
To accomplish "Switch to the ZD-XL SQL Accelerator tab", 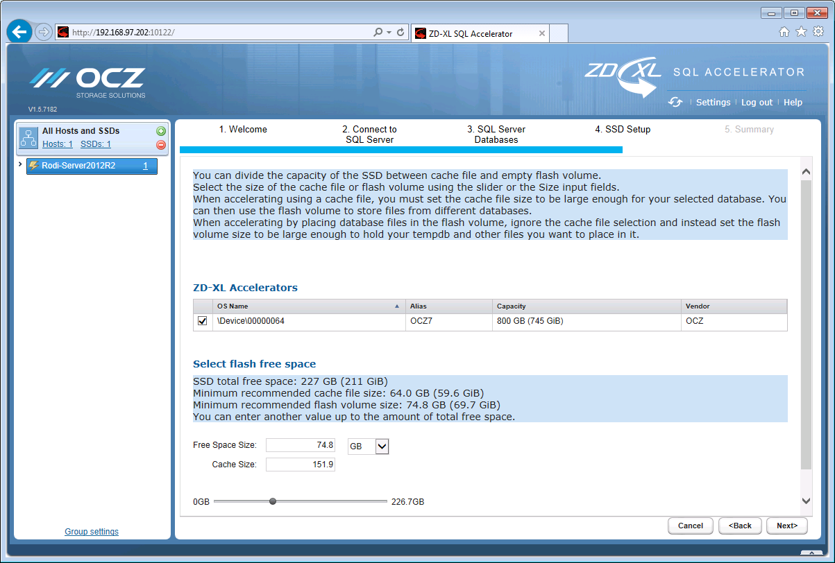I will [480, 33].
